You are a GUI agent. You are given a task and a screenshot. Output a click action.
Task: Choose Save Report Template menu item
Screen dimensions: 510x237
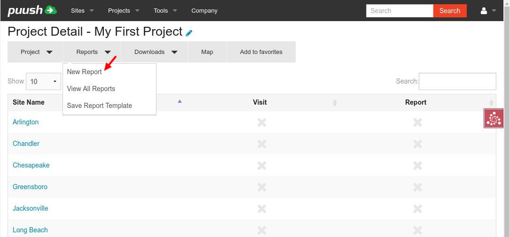100,106
